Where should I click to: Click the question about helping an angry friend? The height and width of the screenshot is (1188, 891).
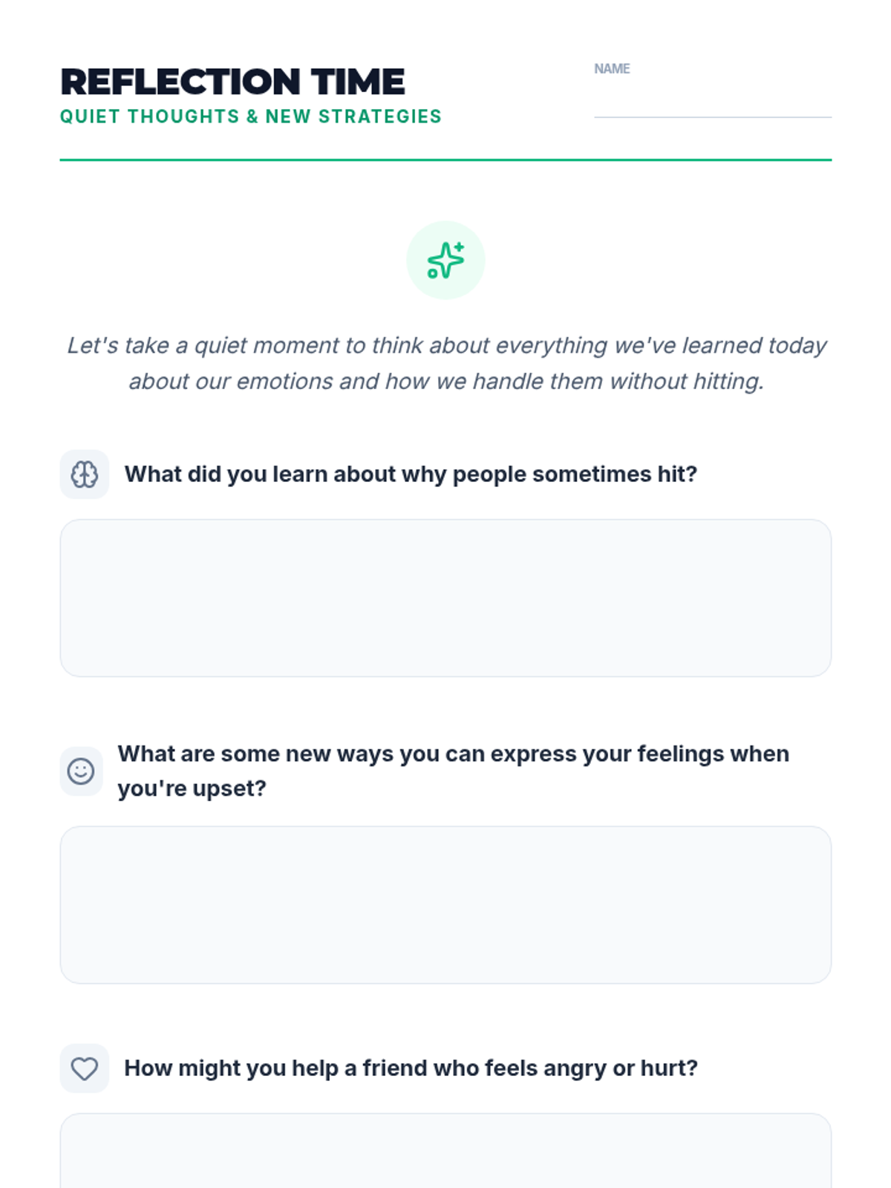(411, 1068)
